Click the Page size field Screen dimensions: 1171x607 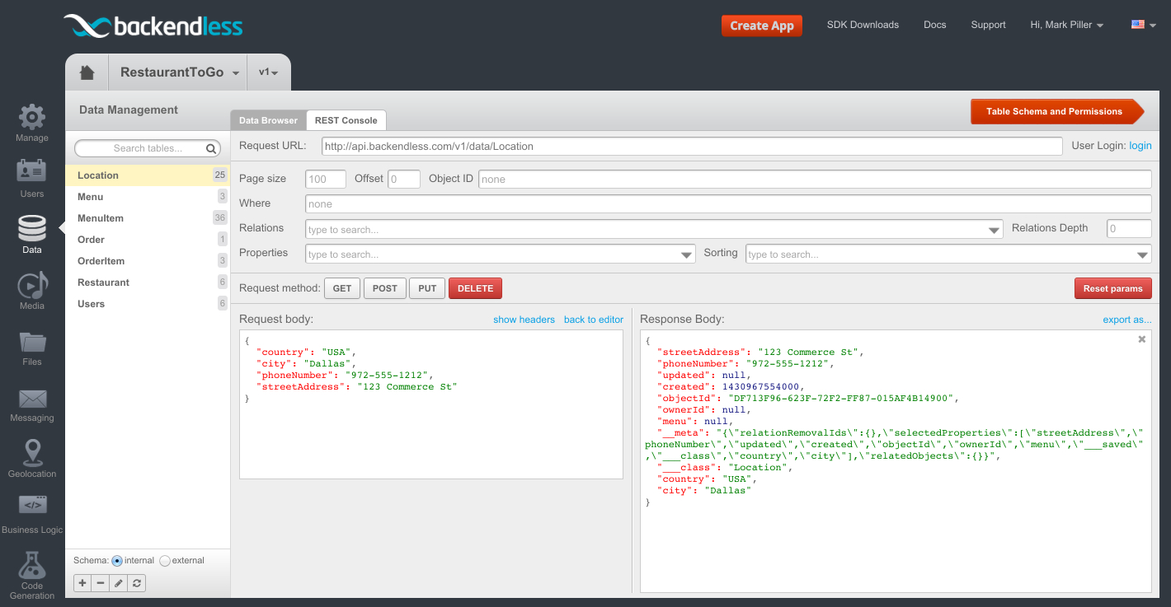click(x=326, y=179)
